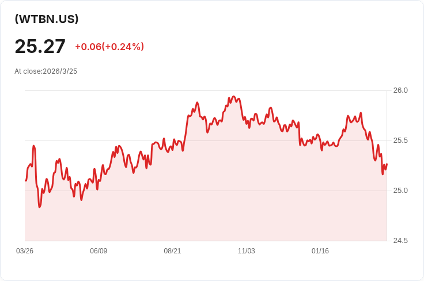Click the 01/16 date on the x-axis
The width and height of the screenshot is (424, 281).
tap(320, 251)
